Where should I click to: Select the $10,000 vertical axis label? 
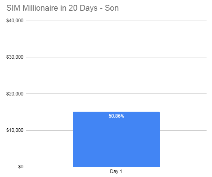[15, 130]
